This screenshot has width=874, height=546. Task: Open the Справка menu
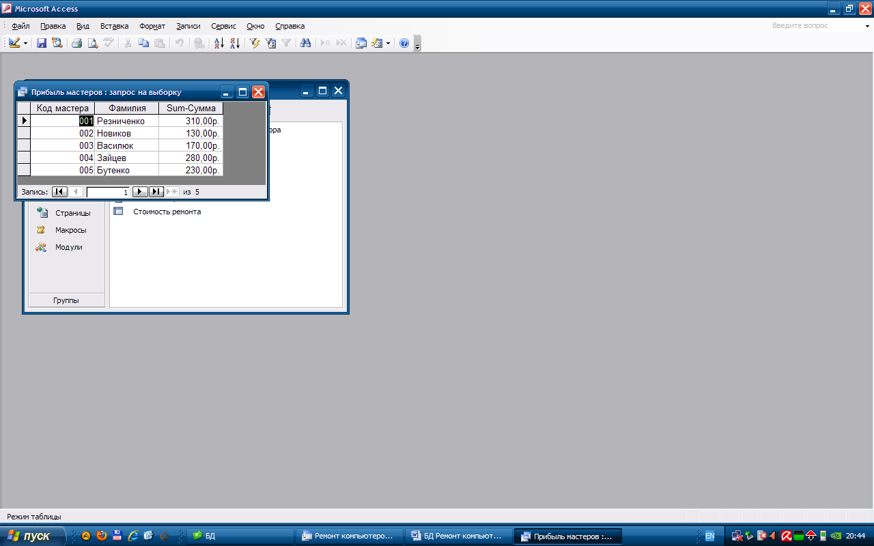point(290,26)
